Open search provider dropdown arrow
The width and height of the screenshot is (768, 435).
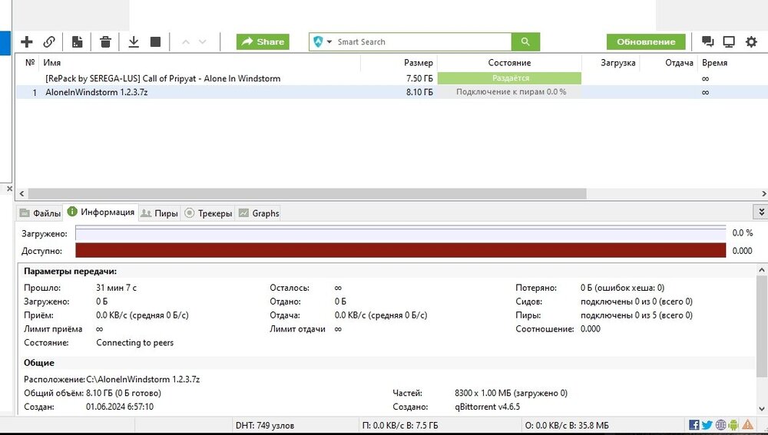tap(329, 41)
